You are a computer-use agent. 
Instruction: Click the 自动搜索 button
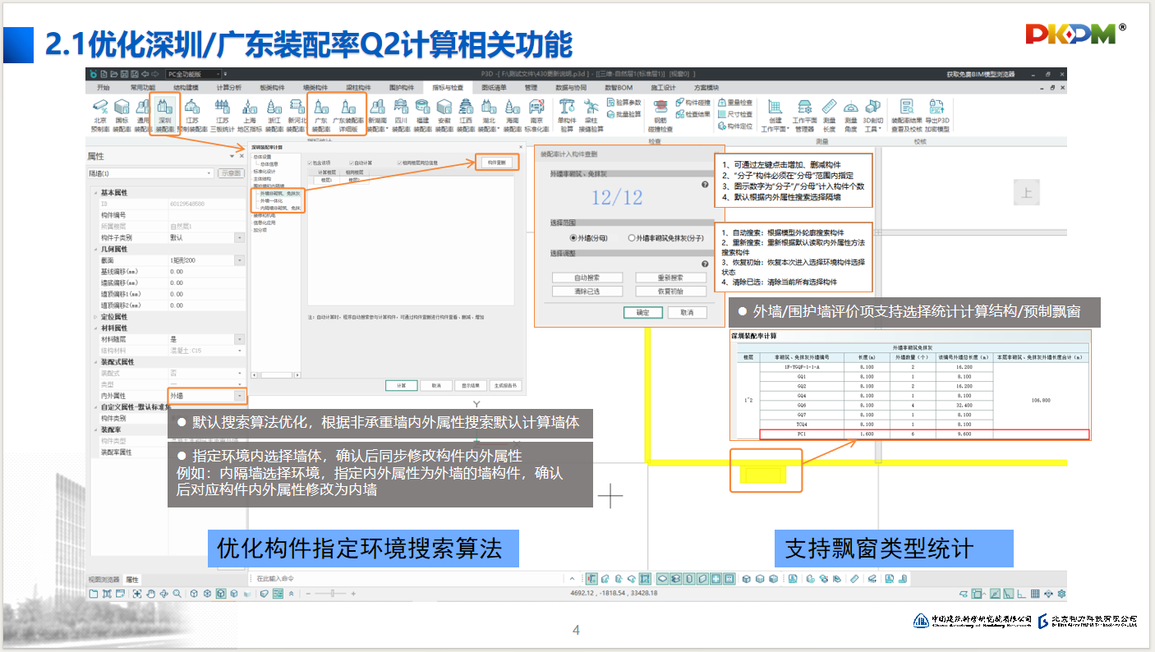coord(587,278)
